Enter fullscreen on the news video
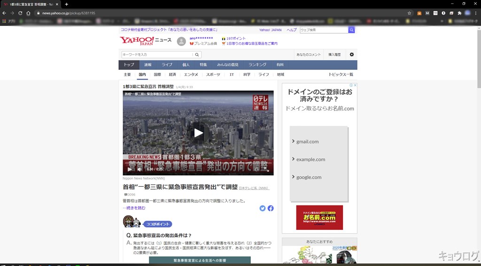Viewport: 481px width, 266px height. click(266, 169)
